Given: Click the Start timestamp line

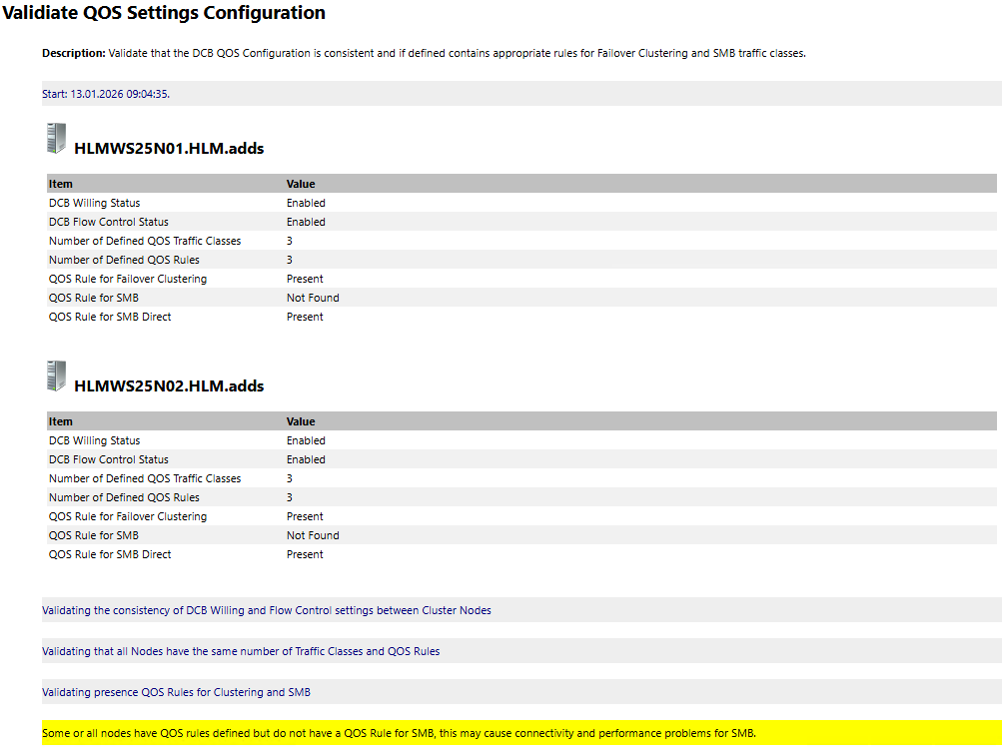Looking at the screenshot, I should click(106, 94).
